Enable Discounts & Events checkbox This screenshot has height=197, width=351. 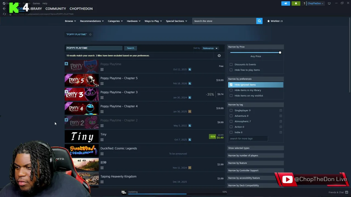click(231, 65)
